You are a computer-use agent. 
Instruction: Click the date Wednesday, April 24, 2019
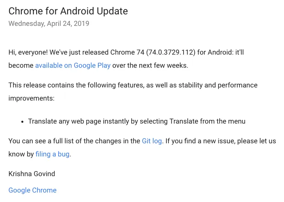pos(49,23)
